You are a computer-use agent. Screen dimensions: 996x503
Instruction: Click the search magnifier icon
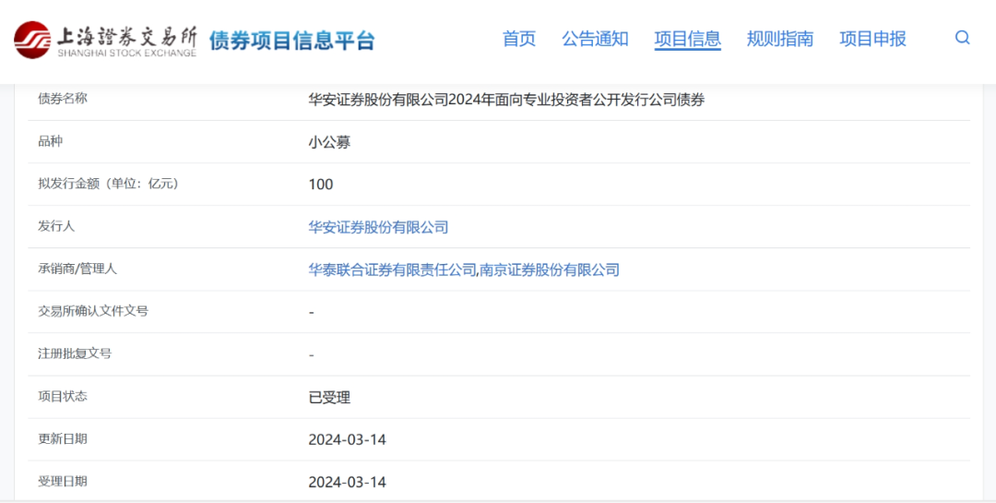pyautogui.click(x=962, y=38)
